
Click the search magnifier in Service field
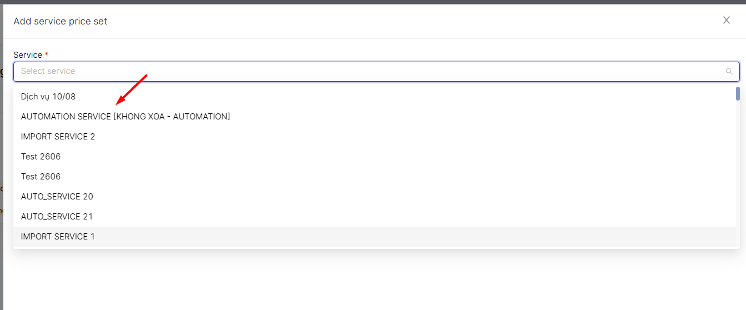click(729, 72)
